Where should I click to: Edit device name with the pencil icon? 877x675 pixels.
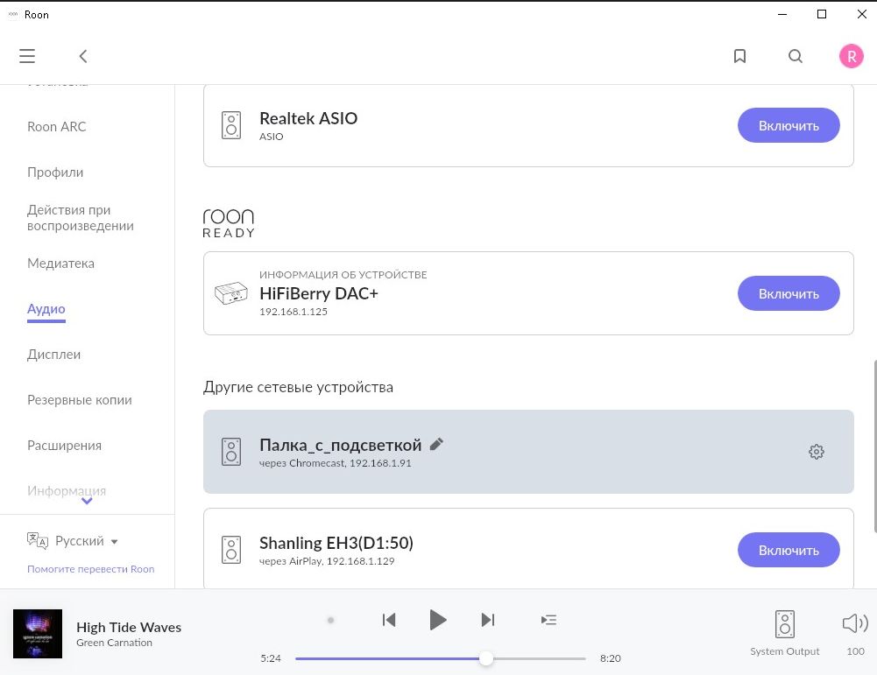[x=436, y=444]
